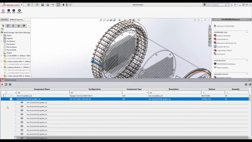
Task: Open the Component Type filter dropdown
Action: 147,93
